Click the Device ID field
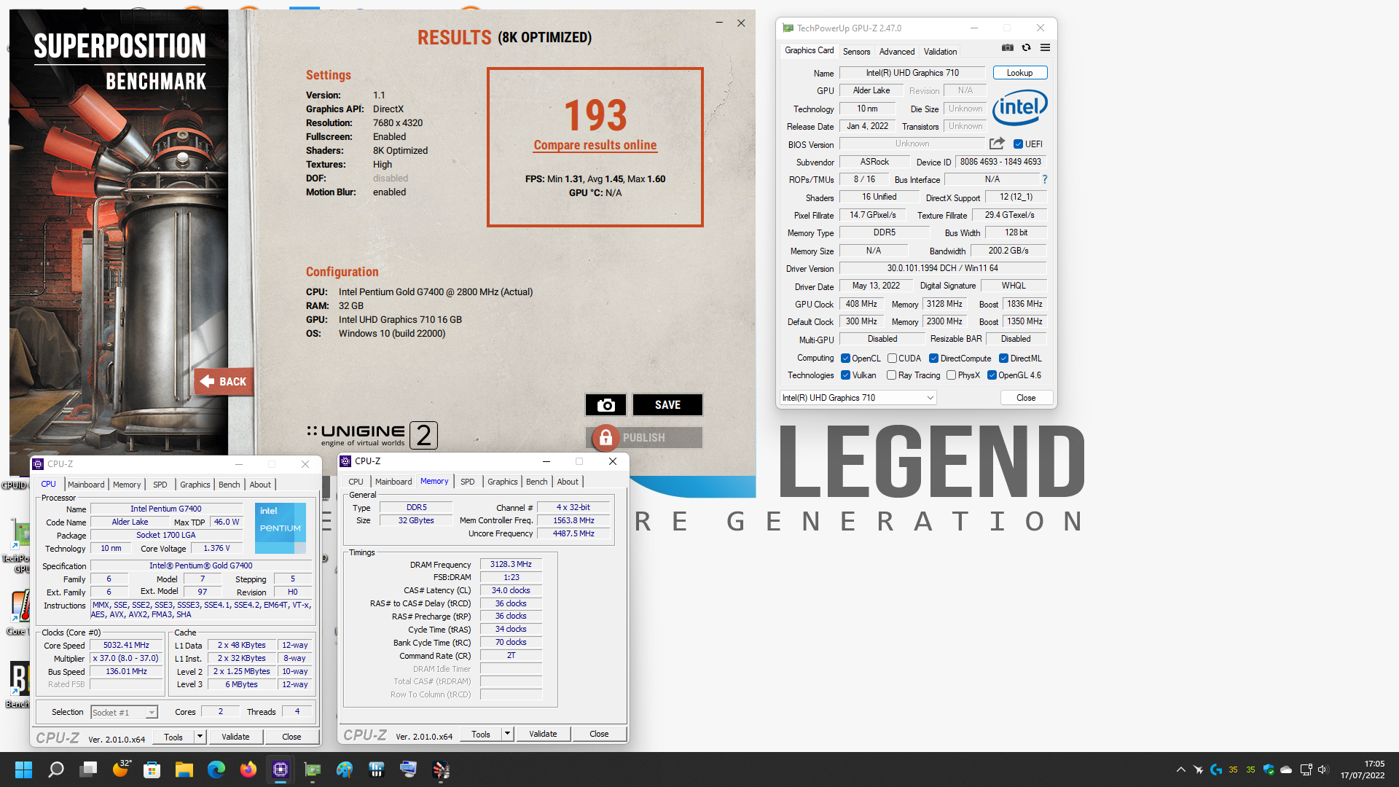This screenshot has height=787, width=1399. [1000, 162]
